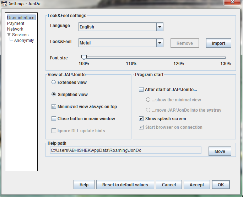Confirm settings with the OK button
Image resolution: width=243 pixels, height=197 pixels.
pyautogui.click(x=221, y=185)
